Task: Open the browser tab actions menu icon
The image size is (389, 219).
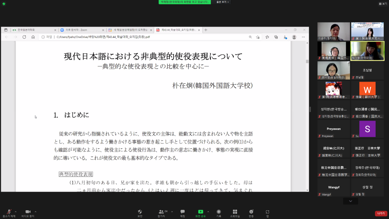Action: tap(6, 30)
